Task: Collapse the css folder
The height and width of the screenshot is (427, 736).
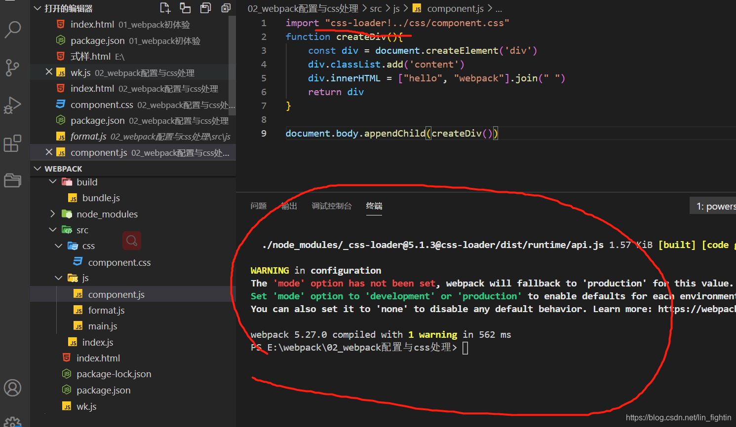Action: point(59,246)
